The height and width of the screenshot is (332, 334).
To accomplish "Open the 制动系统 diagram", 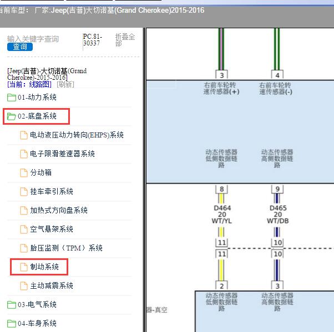I will tap(44, 267).
